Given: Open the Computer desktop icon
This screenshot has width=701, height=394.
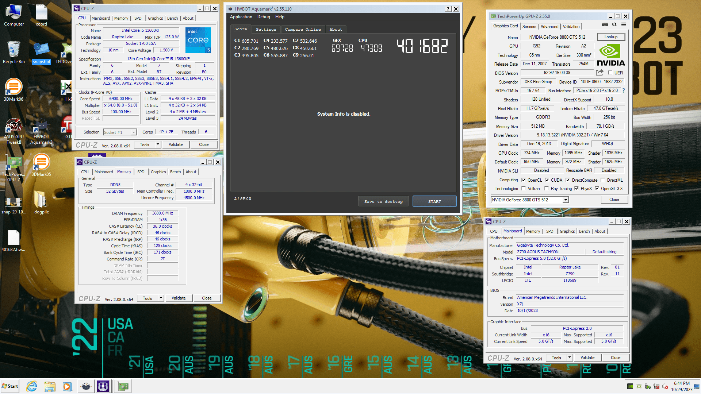Looking at the screenshot, I should click(14, 15).
